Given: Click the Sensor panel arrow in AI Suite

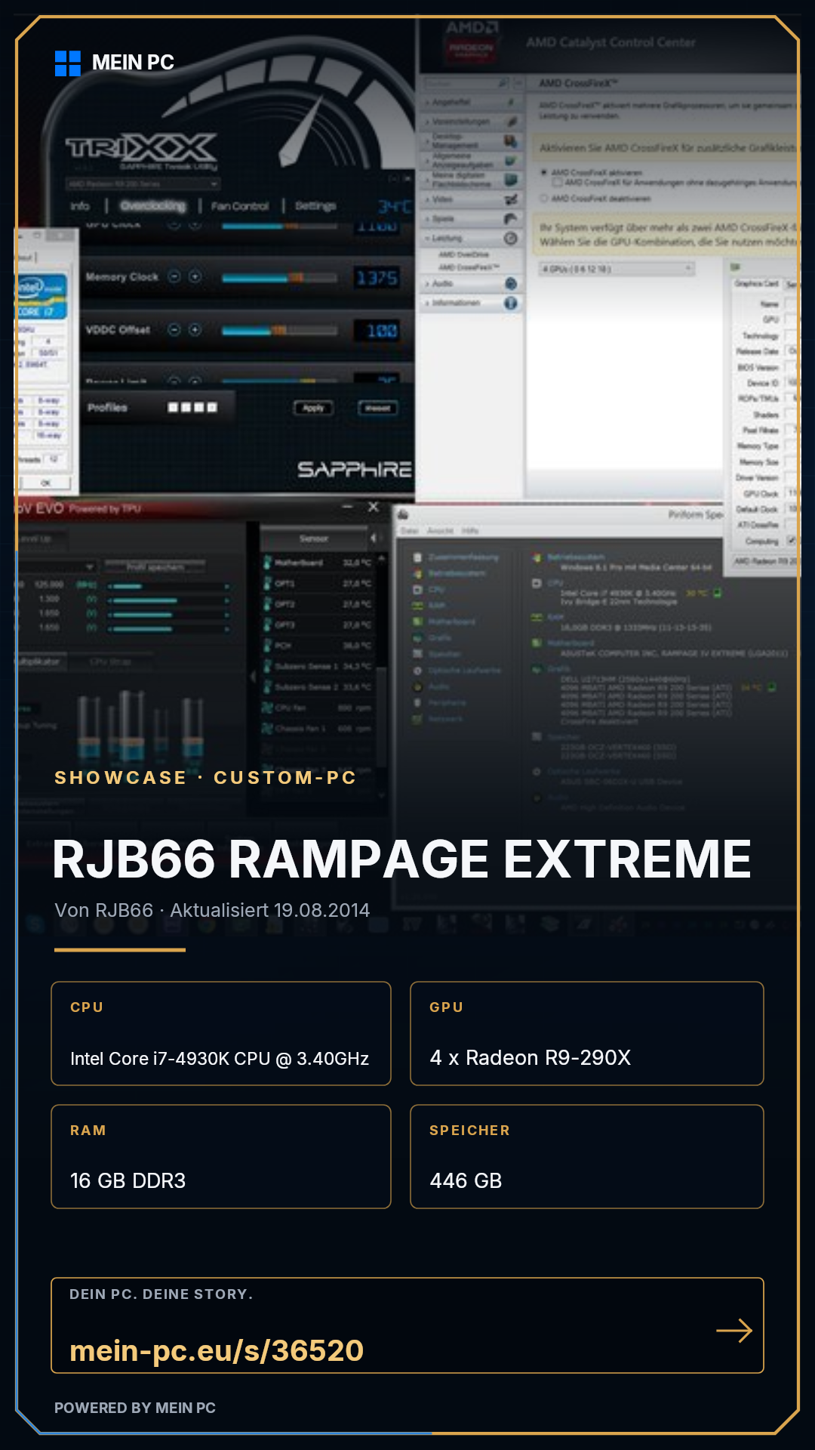Looking at the screenshot, I should [x=373, y=538].
